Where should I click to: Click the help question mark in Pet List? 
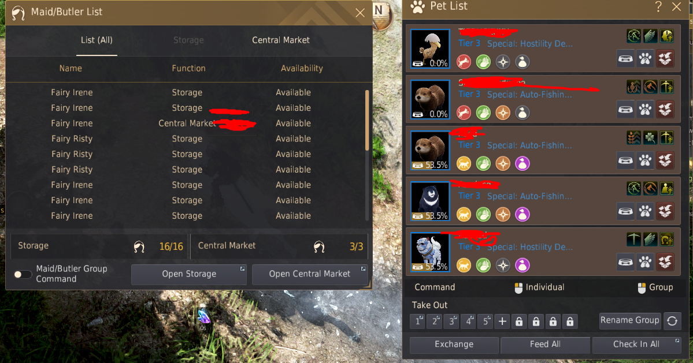coord(658,6)
